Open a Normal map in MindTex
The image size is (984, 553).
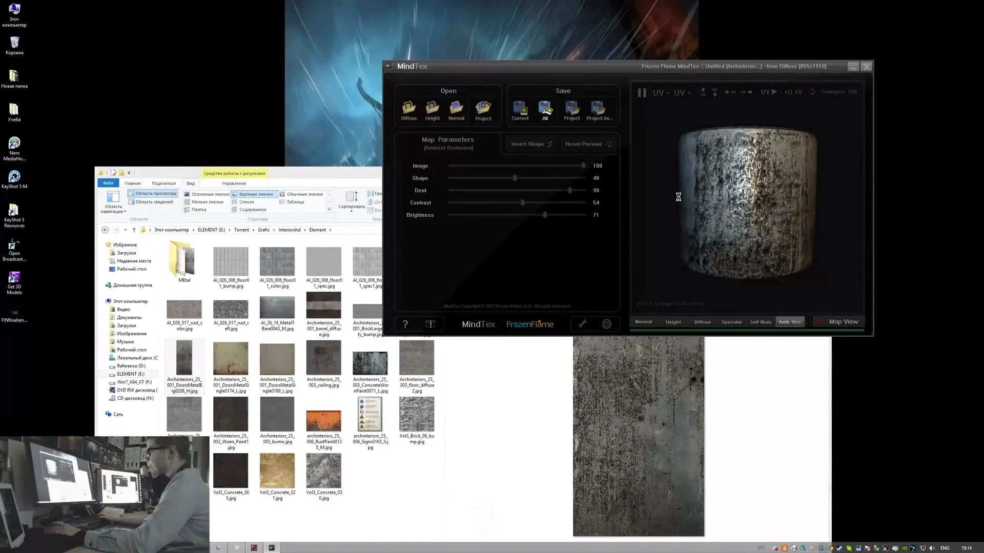click(x=456, y=110)
